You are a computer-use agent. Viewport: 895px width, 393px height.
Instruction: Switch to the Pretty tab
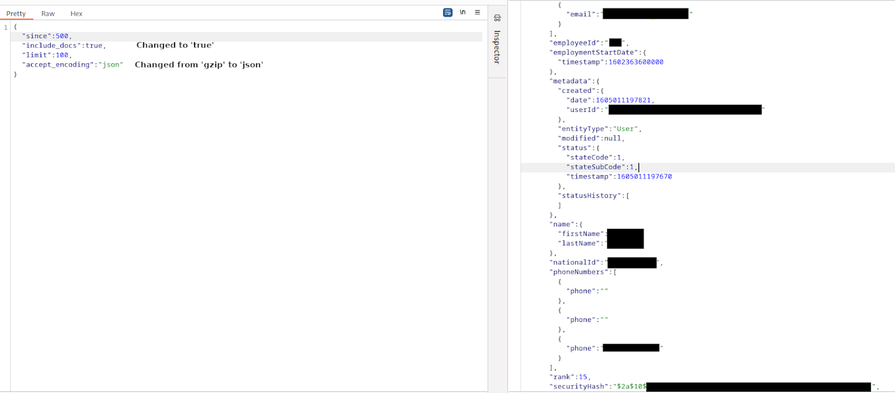(16, 14)
